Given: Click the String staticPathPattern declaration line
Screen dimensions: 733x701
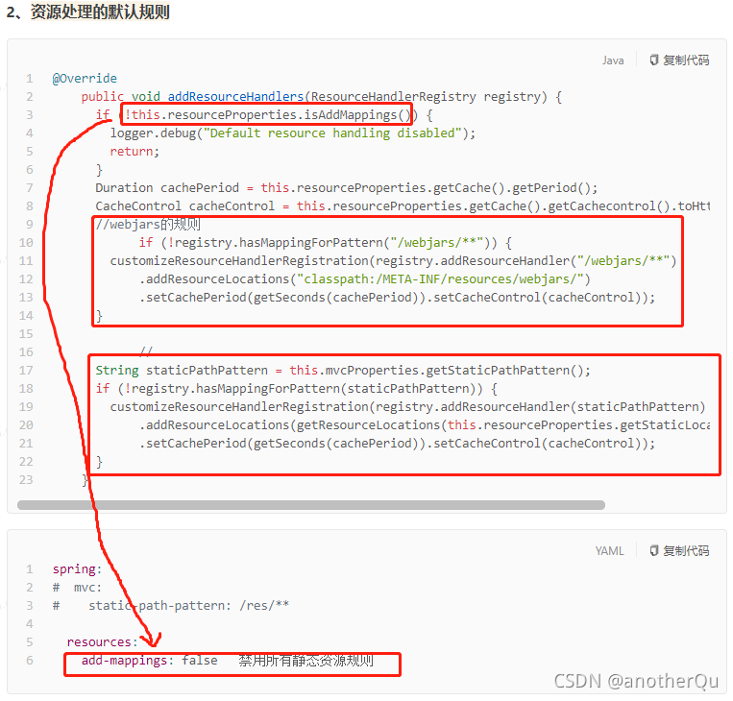Looking at the screenshot, I should pos(343,371).
